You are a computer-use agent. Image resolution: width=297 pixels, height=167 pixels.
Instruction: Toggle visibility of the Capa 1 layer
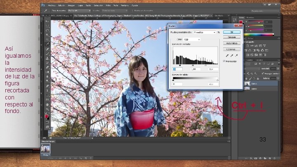tap(242, 83)
